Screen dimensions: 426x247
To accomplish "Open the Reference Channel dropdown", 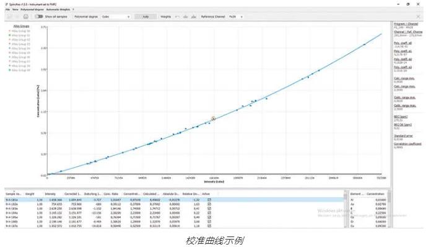I will point(235,17).
